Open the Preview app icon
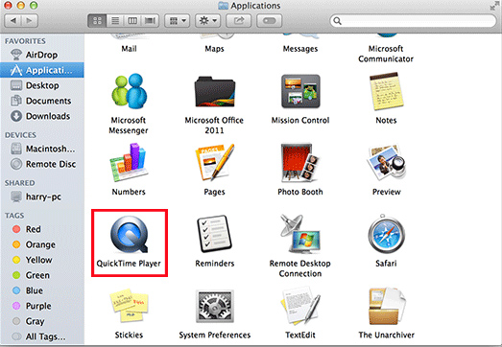This screenshot has height=347, width=502. [x=386, y=162]
